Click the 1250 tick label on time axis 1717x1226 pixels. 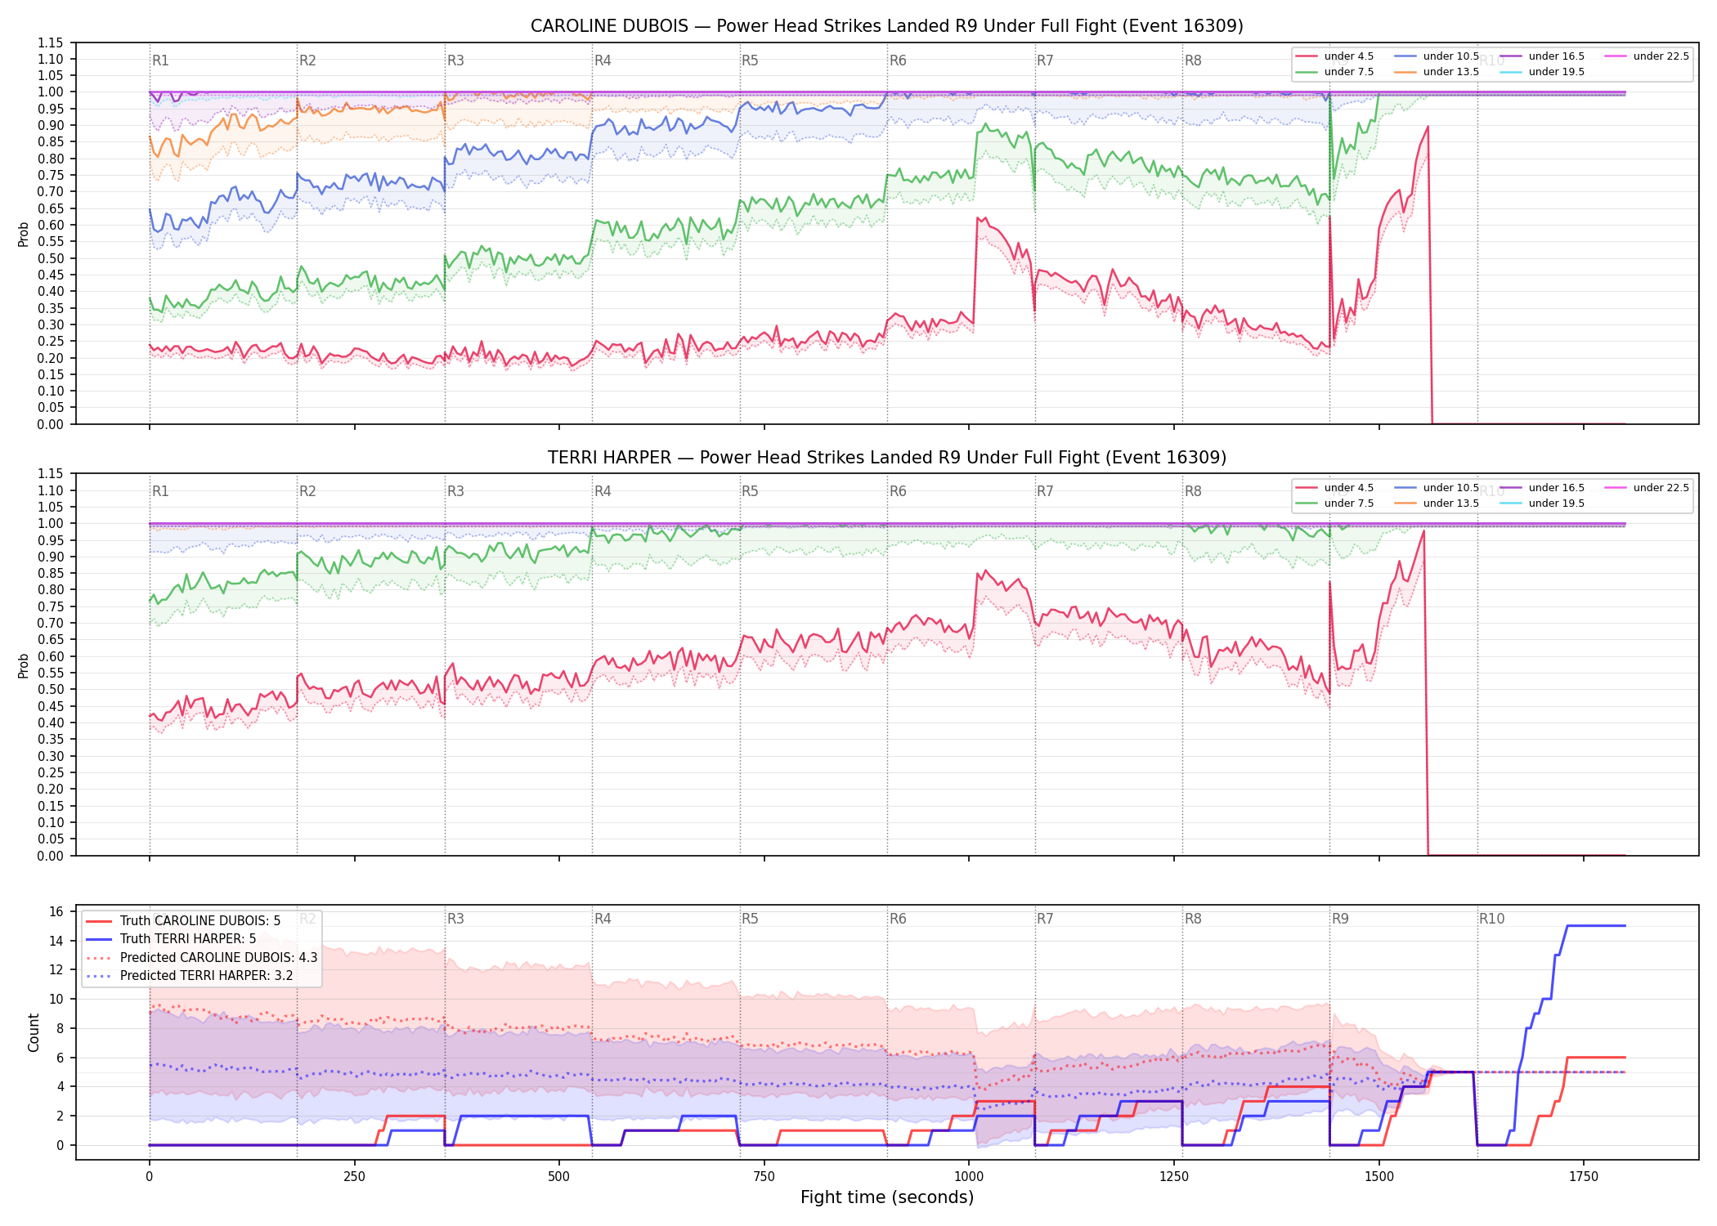tap(1174, 1177)
